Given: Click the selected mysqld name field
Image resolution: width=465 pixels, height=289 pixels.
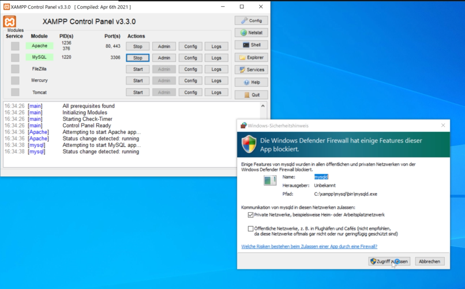Looking at the screenshot, I should point(321,177).
